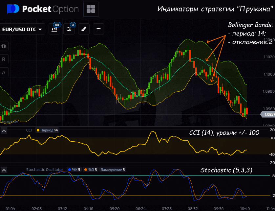Click the CCI Период 14 parameter chip
This screenshot has height=211, width=275.
coord(47,130)
